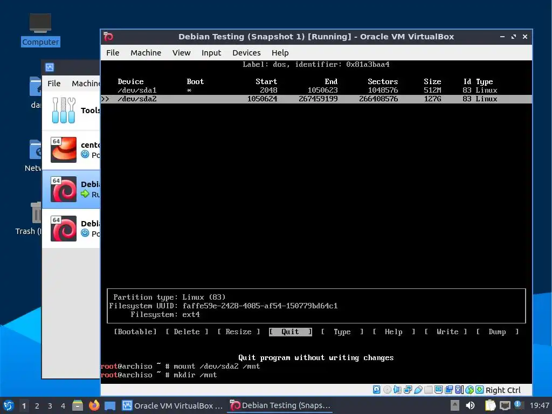Open the View menu in VM window

point(181,53)
